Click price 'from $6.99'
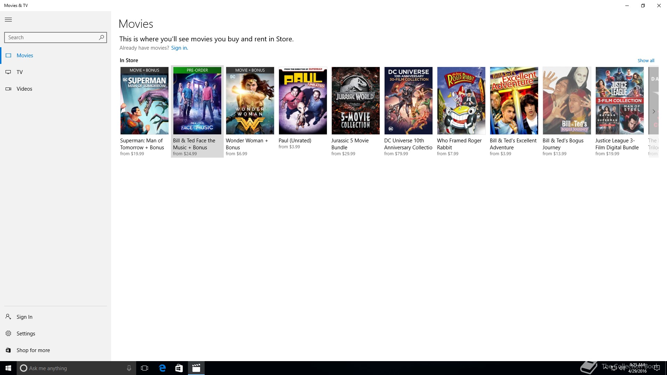The width and height of the screenshot is (667, 375). point(237,154)
